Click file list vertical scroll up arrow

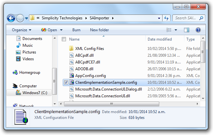click(203, 38)
